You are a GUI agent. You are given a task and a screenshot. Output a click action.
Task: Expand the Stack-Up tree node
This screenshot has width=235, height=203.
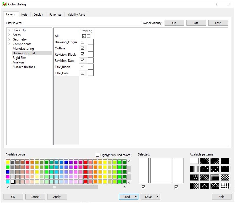(x=9, y=30)
